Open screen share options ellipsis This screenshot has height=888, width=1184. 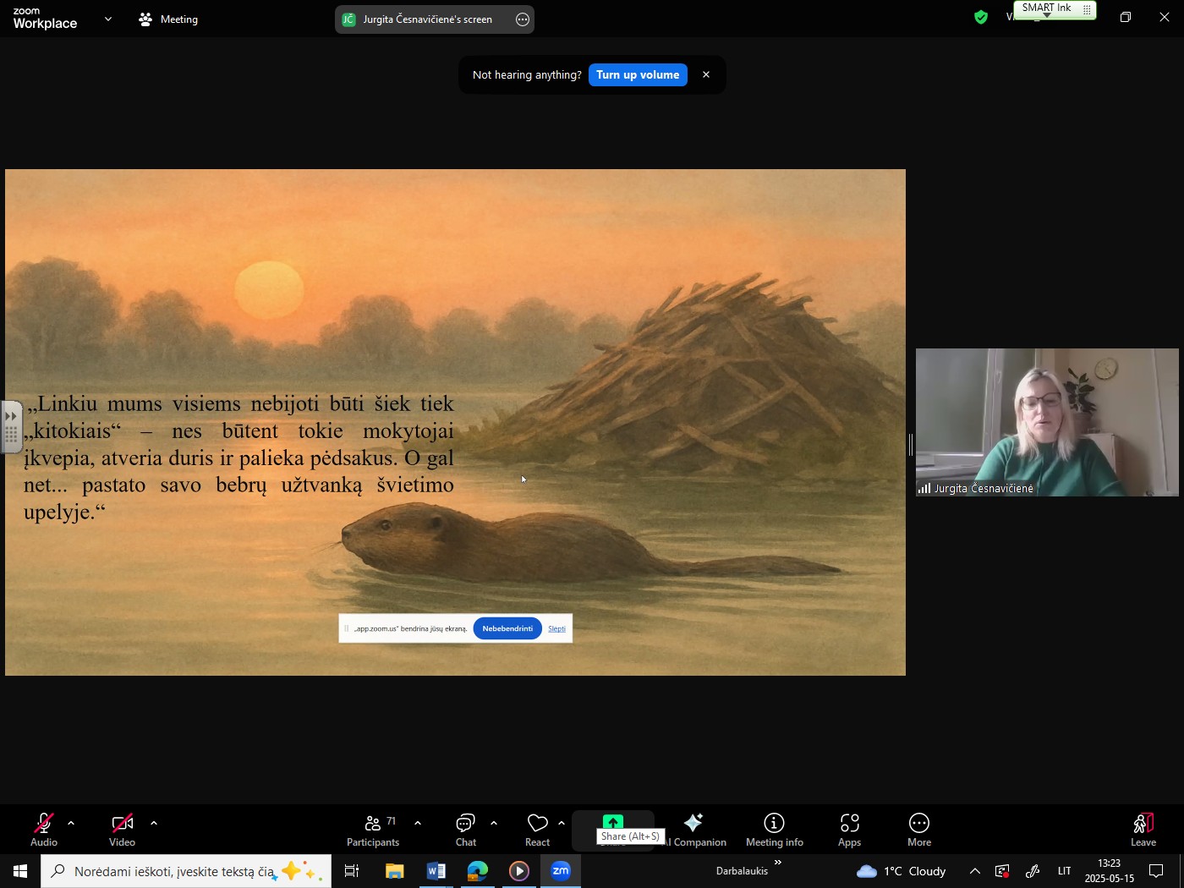(x=523, y=19)
